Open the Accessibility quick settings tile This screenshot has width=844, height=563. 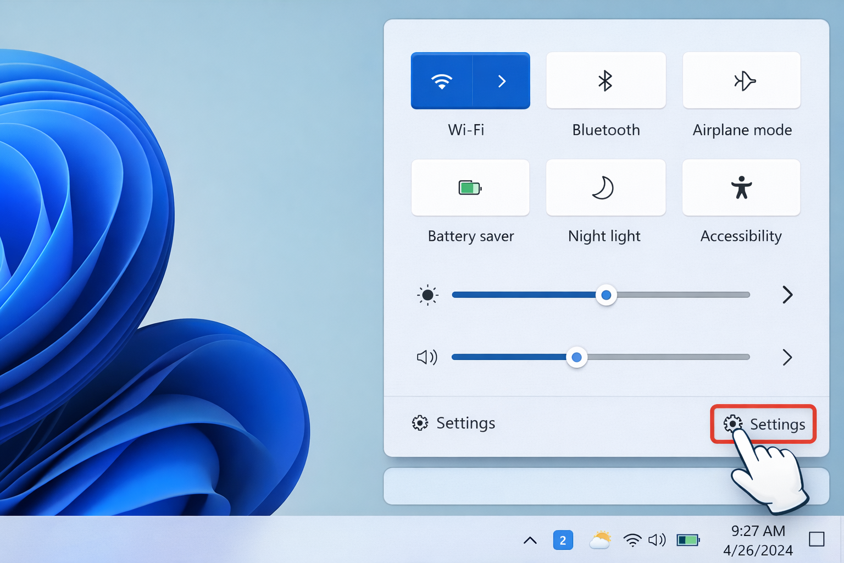[741, 188]
